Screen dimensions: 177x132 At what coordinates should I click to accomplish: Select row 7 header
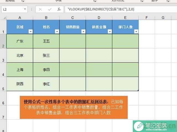[3, 112]
